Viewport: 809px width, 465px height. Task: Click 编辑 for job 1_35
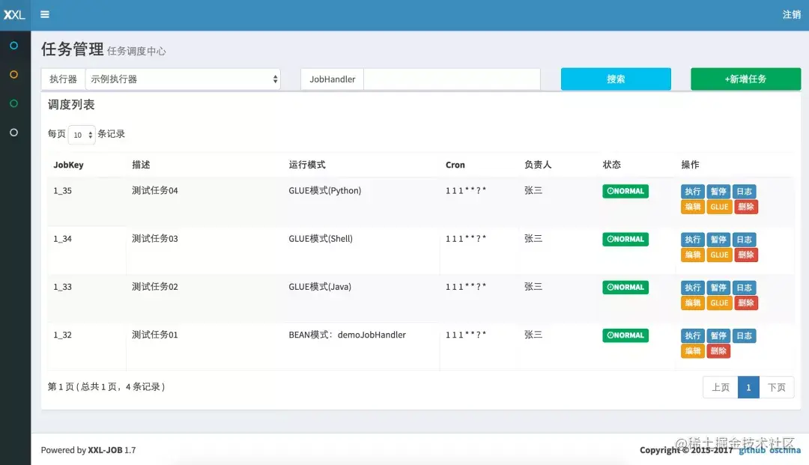[692, 207]
